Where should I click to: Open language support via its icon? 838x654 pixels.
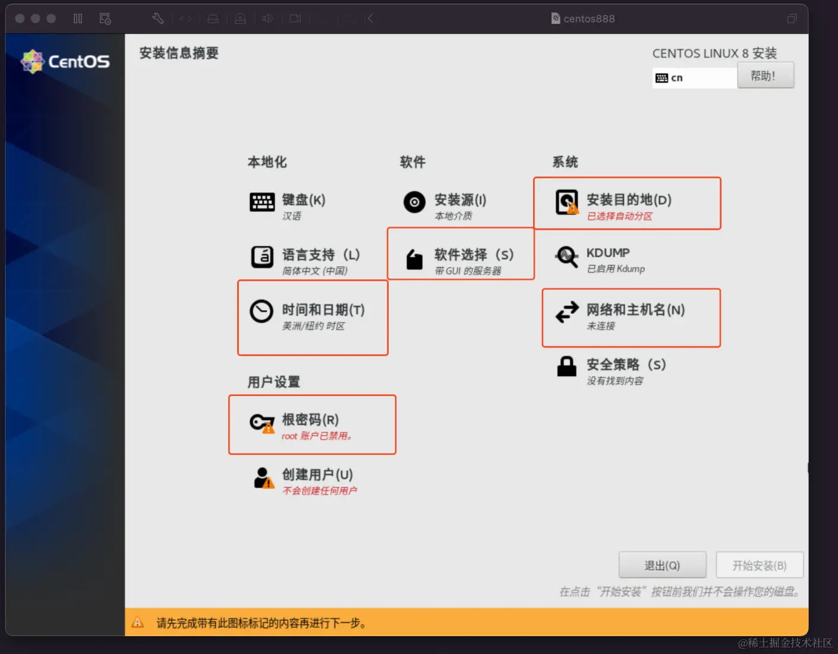(262, 257)
